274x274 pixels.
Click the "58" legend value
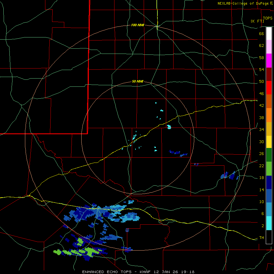pos(262,58)
